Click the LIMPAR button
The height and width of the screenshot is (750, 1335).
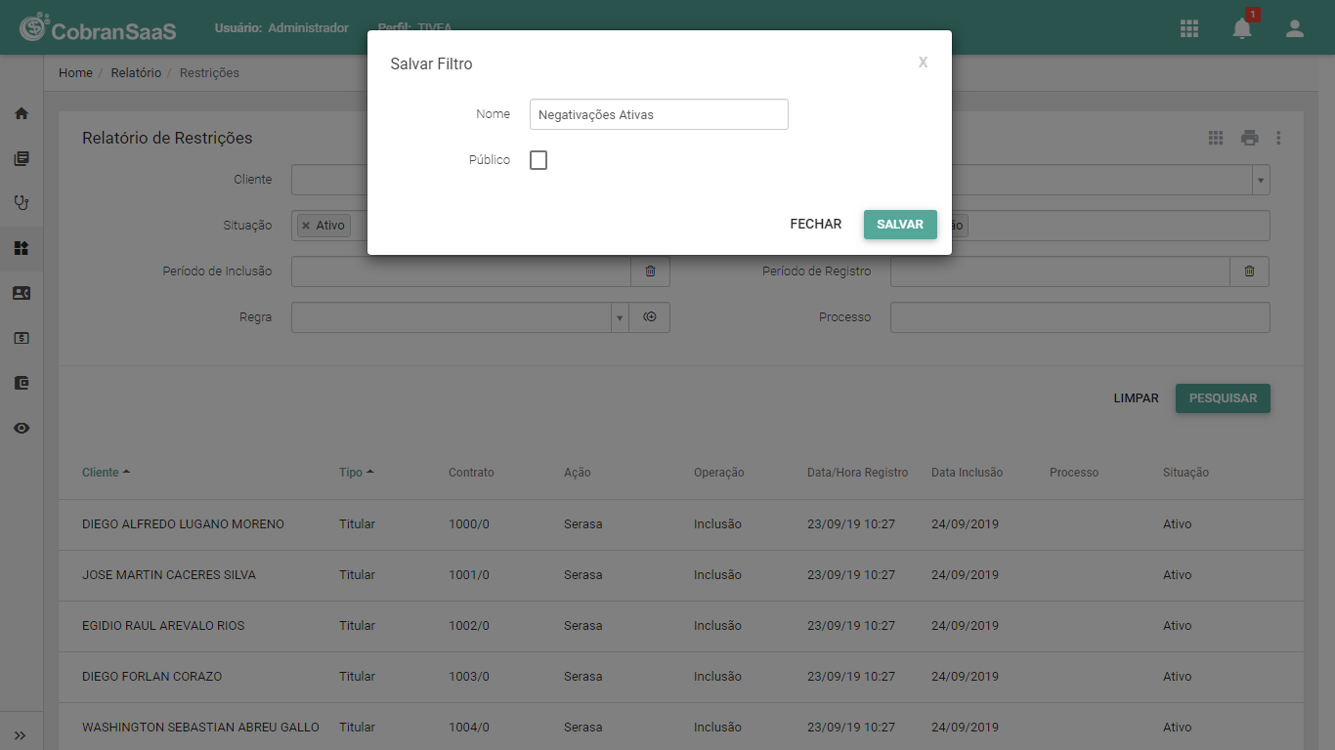pos(1136,398)
